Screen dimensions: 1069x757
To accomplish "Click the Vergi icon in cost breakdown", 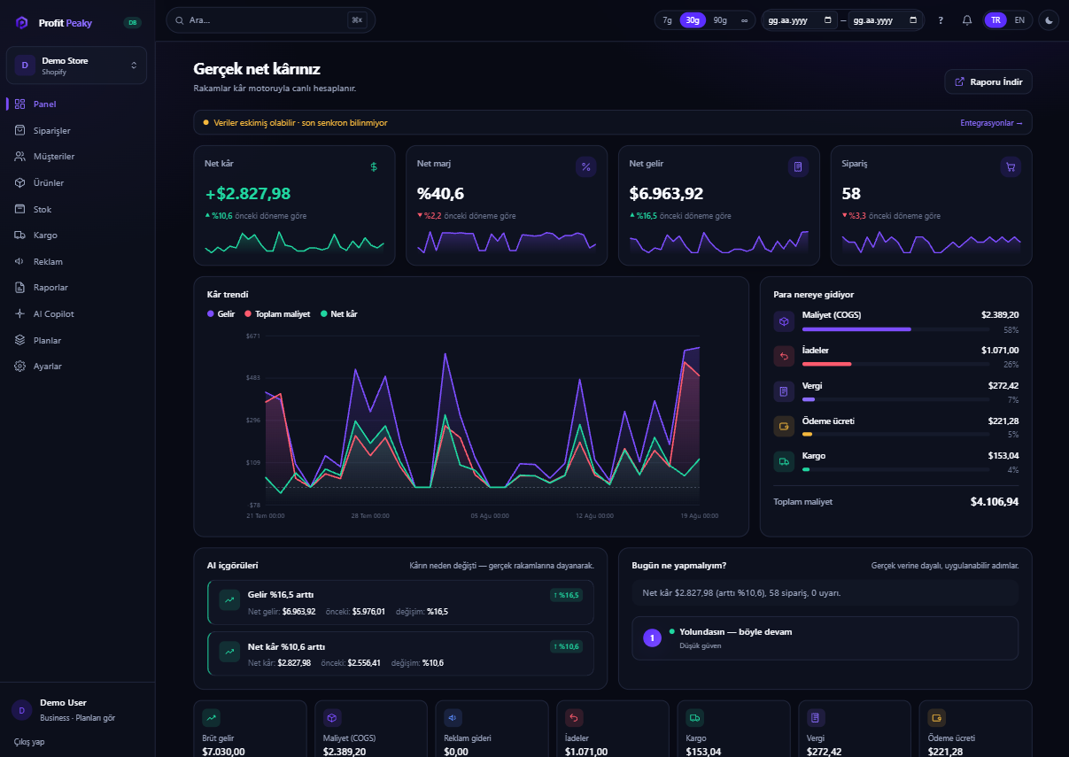I will coord(784,391).
